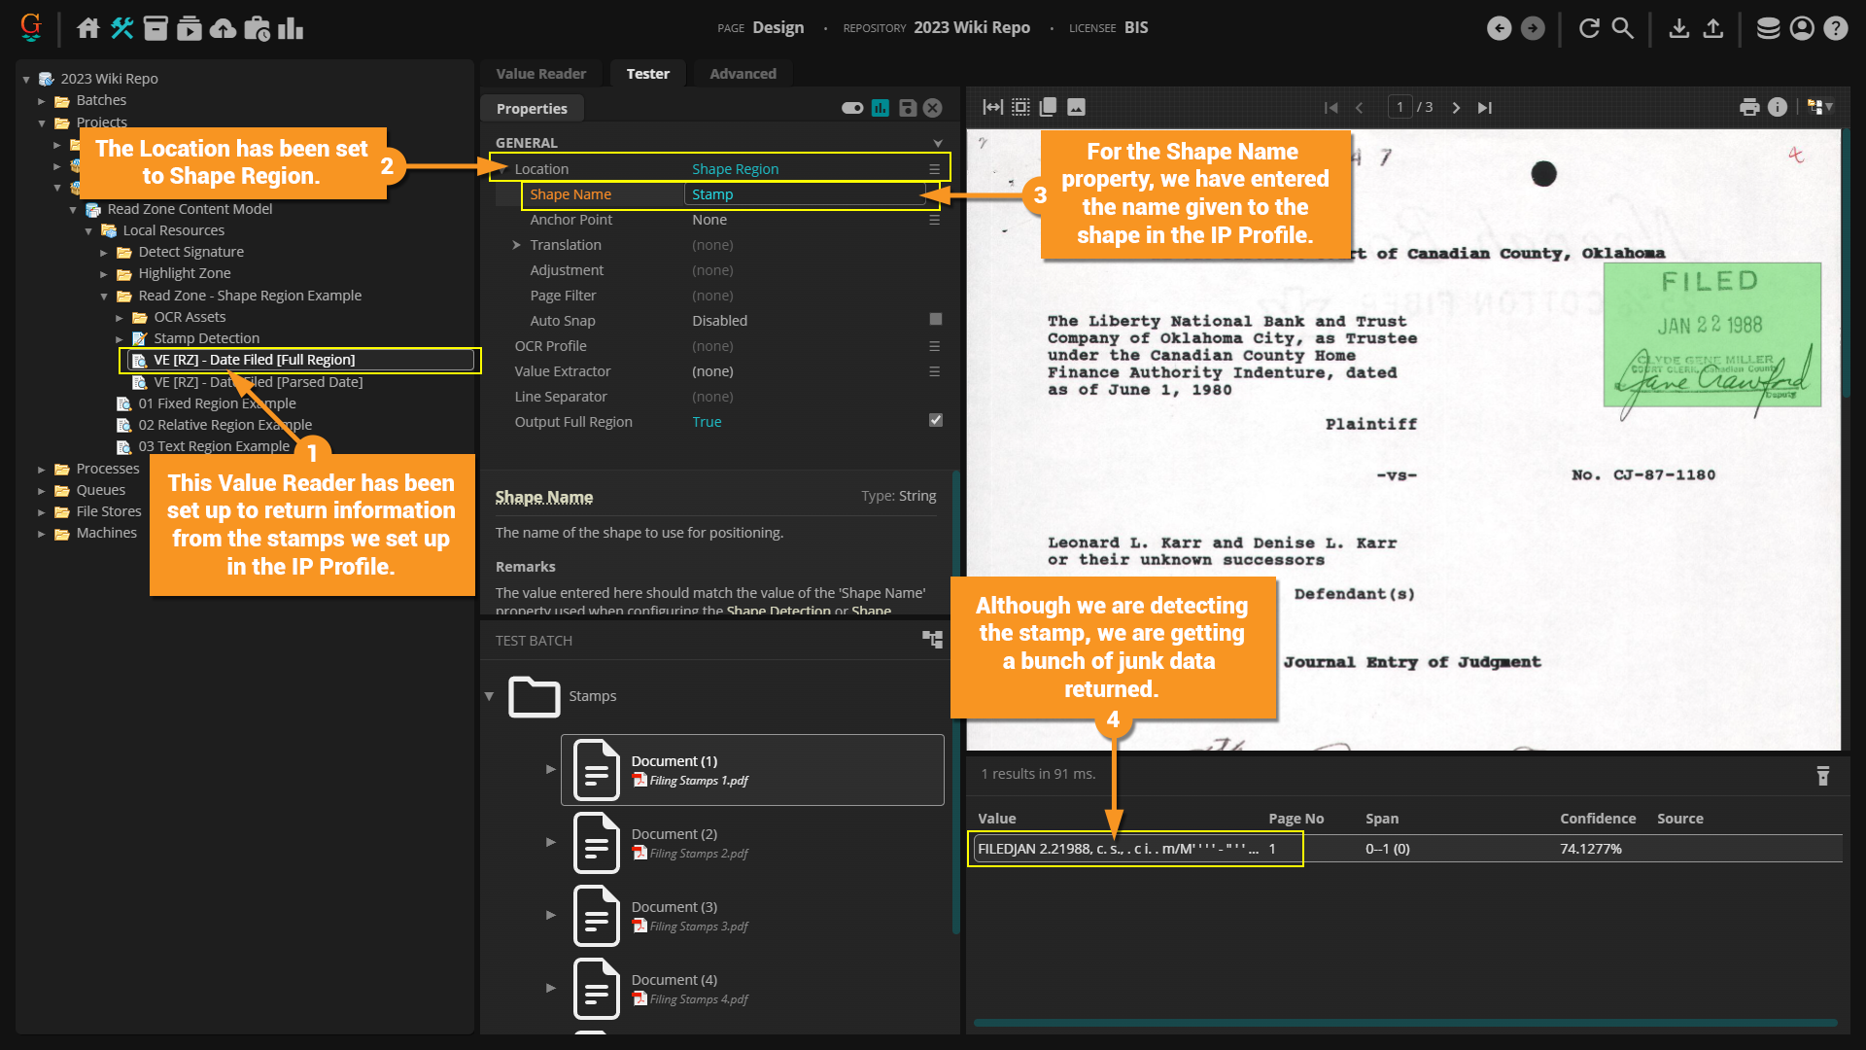Click the search magnifier icon
The height and width of the screenshot is (1050, 1866).
point(1623,28)
